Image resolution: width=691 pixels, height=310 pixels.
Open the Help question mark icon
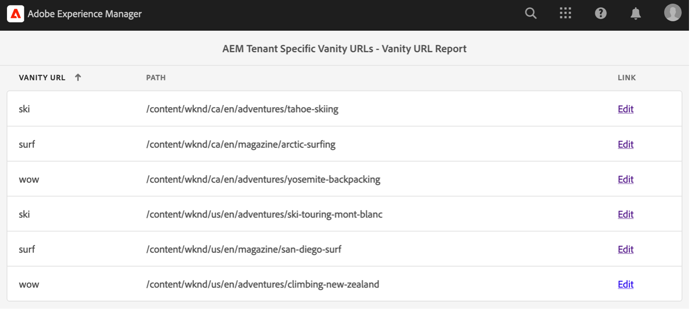click(601, 13)
